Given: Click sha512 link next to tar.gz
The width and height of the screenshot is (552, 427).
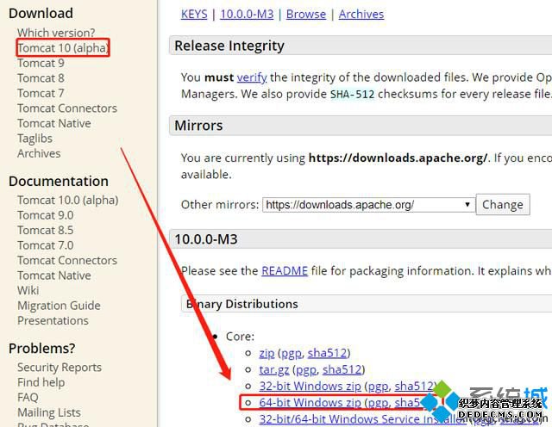Looking at the screenshot, I should (x=342, y=370).
